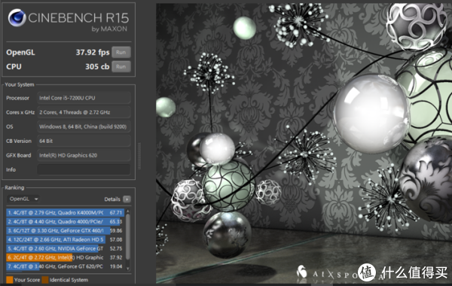Select ranking entry 3 GeForce GTX 460
452x286 pixels.
(x=65, y=230)
